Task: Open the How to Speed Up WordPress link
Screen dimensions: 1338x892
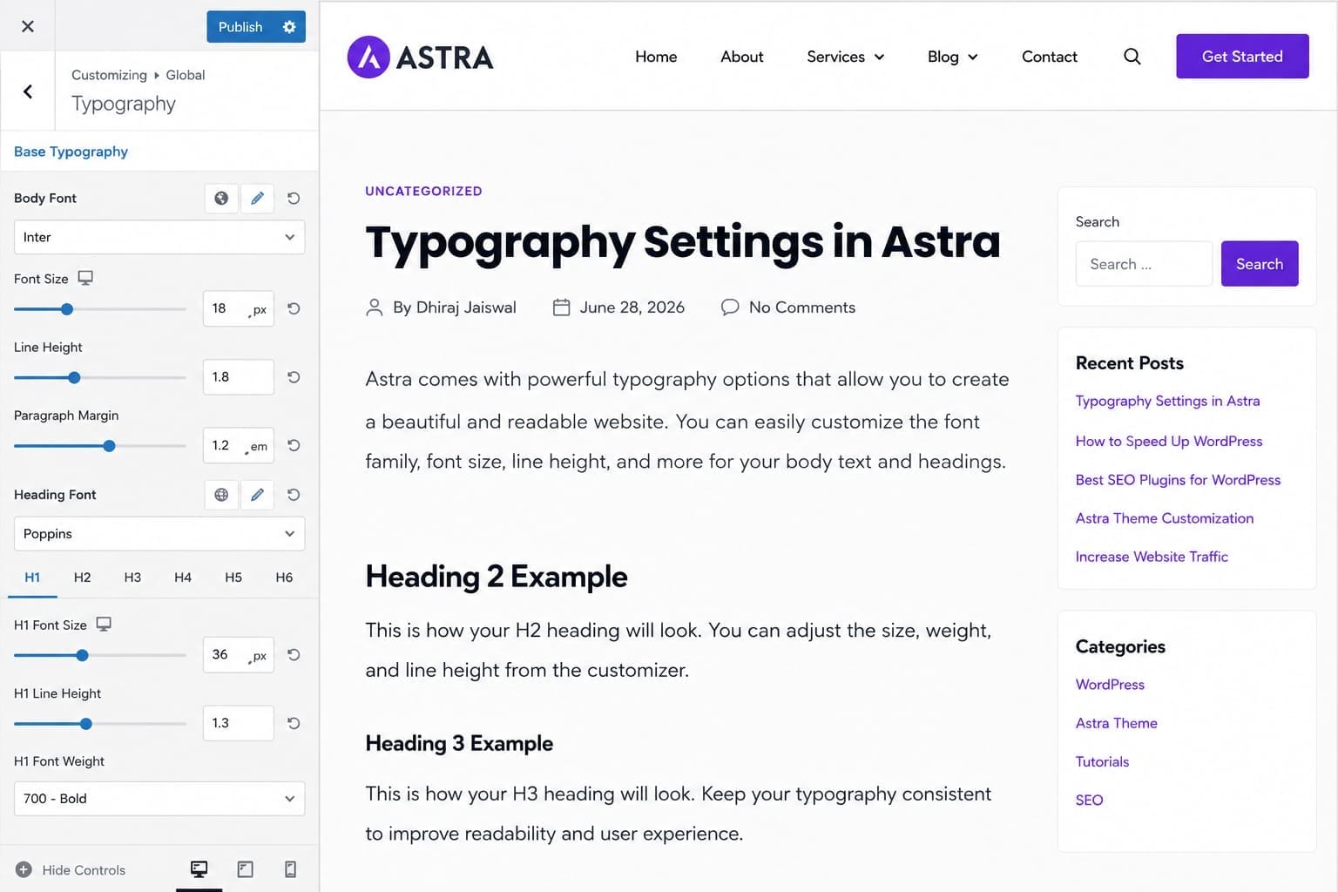Action: coord(1169,441)
